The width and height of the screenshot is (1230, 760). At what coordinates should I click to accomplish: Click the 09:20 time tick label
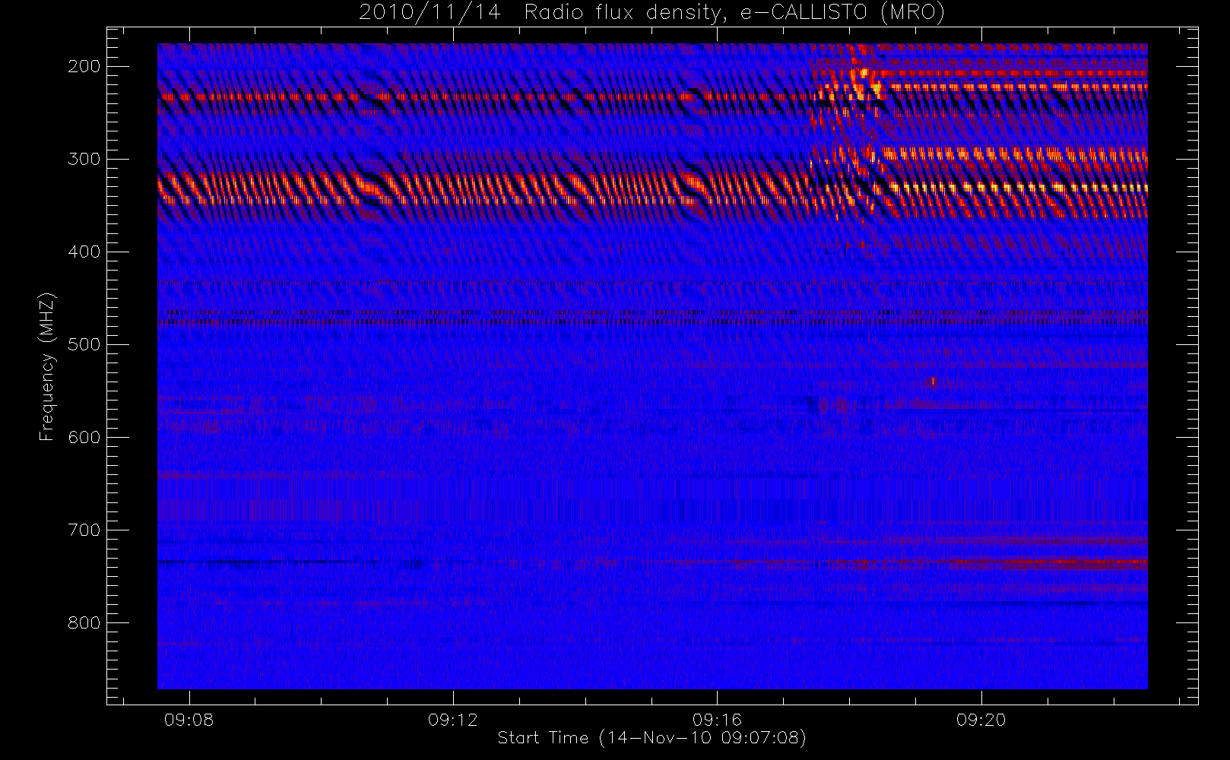tap(981, 720)
